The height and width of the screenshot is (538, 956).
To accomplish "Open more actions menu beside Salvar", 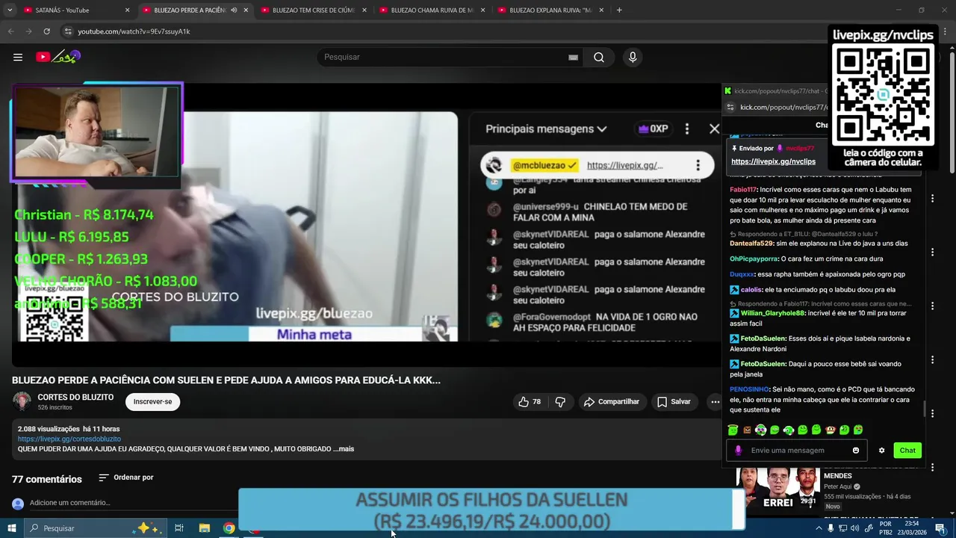I will point(715,401).
